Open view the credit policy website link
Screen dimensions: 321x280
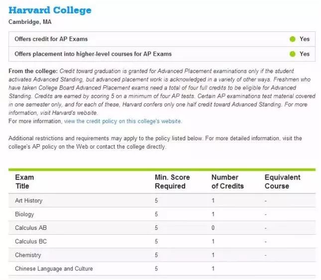coord(123,121)
